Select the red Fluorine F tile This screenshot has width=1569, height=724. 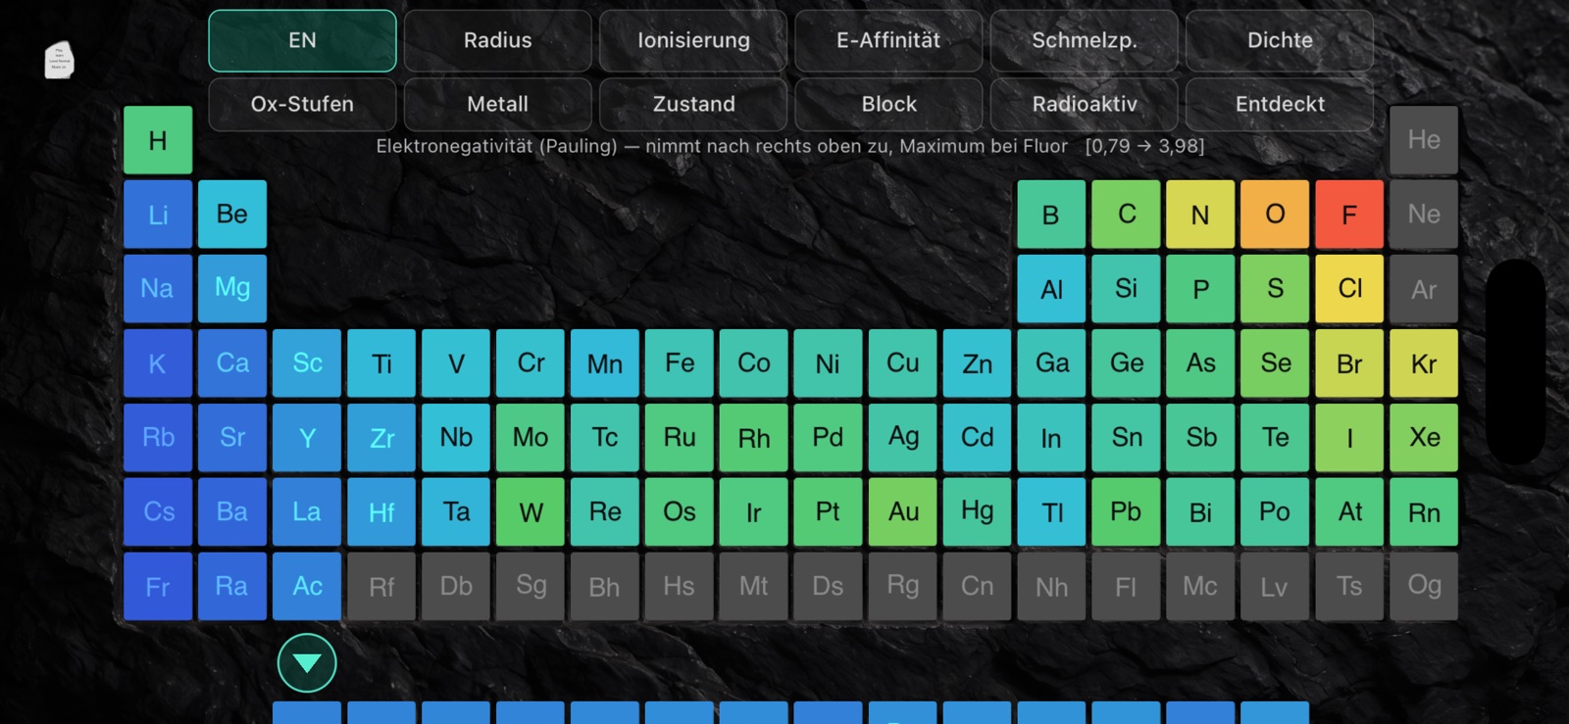pyautogui.click(x=1349, y=215)
